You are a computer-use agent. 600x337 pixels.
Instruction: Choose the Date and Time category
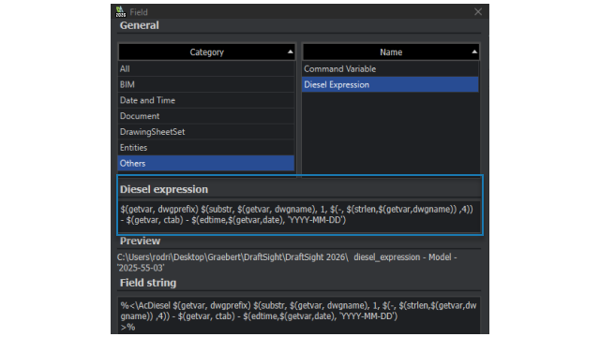pos(206,100)
